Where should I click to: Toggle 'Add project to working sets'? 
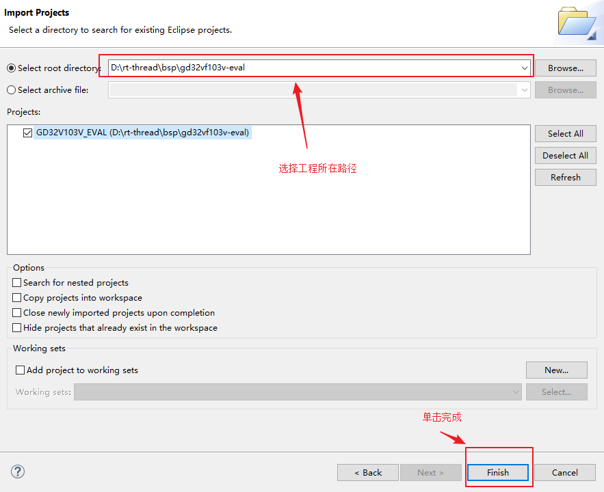click(20, 370)
